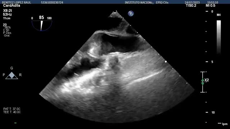Screen dimensions: 230x129
Task: Click the 180 label on angle dial
Action: [x=49, y=18]
